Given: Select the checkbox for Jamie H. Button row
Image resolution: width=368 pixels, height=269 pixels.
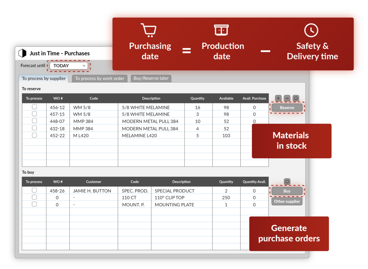Looking at the screenshot, I should (34, 190).
